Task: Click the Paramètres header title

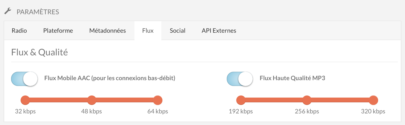Action: (38, 12)
